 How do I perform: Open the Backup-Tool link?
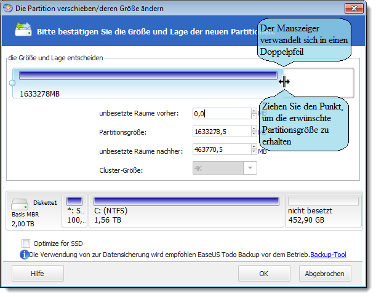pyautogui.click(x=328, y=254)
